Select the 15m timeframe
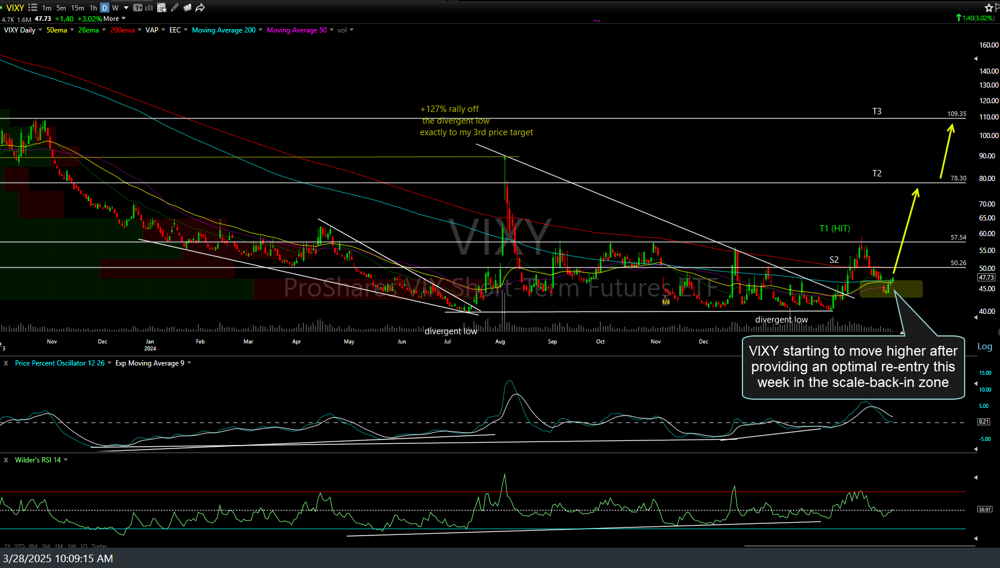Viewport: 1000px width, 568px height. point(77,8)
